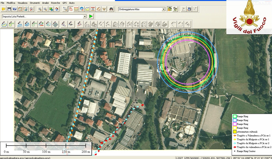Image resolution: width=272 pixels, height=159 pixels.
Task: Click the Zoom Out magnifier icon
Action: pos(45,9)
